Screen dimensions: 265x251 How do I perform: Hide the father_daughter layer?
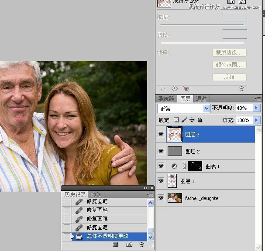tap(161, 197)
